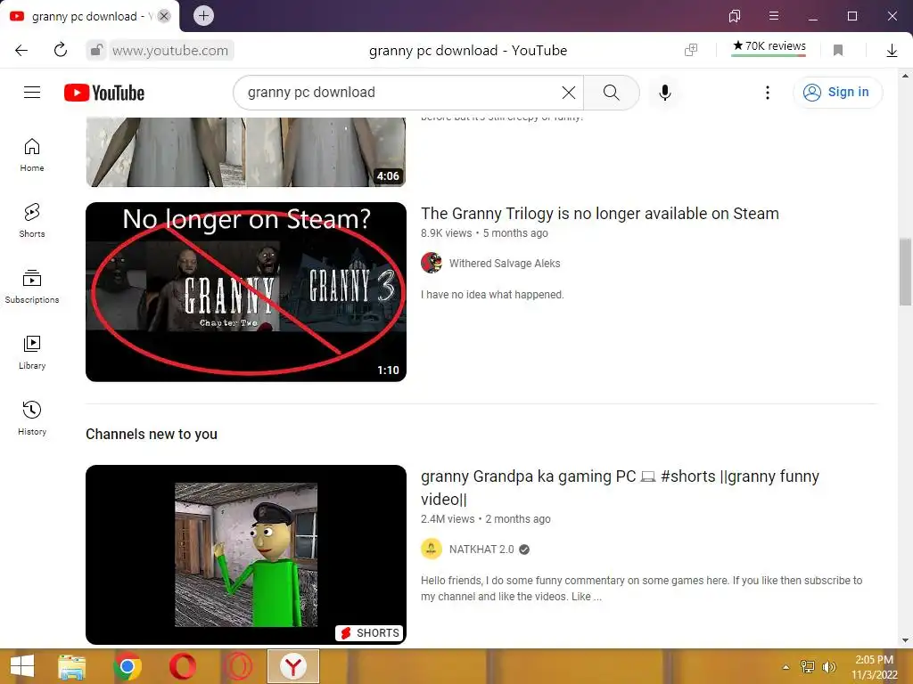This screenshot has width=913, height=684.
Task: Click the scrollbar up arrow
Action: 906,76
